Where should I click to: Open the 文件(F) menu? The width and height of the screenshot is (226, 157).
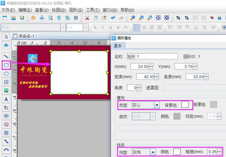pyautogui.click(x=8, y=10)
